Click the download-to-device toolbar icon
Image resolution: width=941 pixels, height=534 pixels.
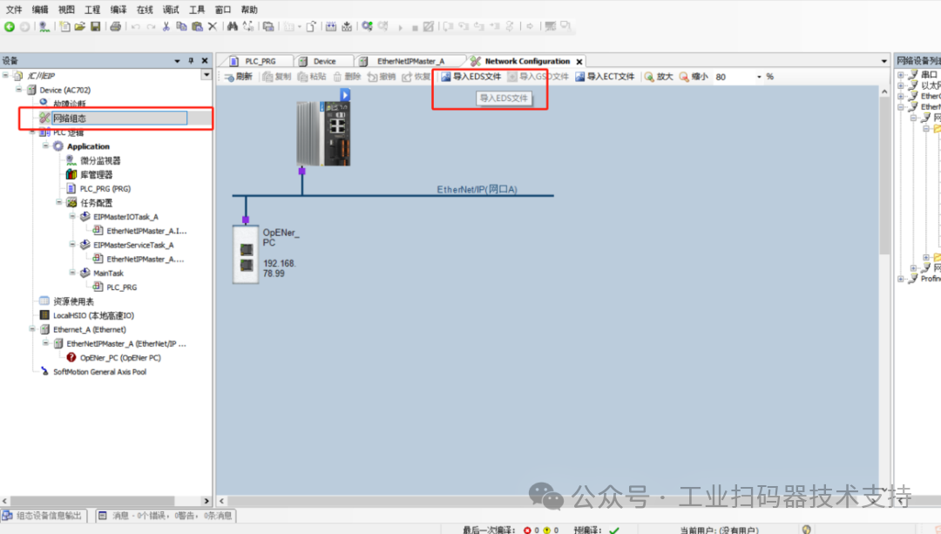pyautogui.click(x=347, y=26)
